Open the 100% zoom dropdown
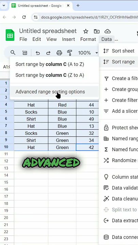This screenshot has height=245, width=138. click(x=88, y=53)
